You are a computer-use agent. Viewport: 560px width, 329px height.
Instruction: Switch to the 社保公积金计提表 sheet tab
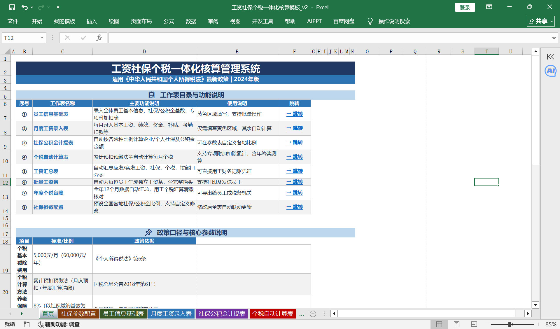tap(222, 314)
